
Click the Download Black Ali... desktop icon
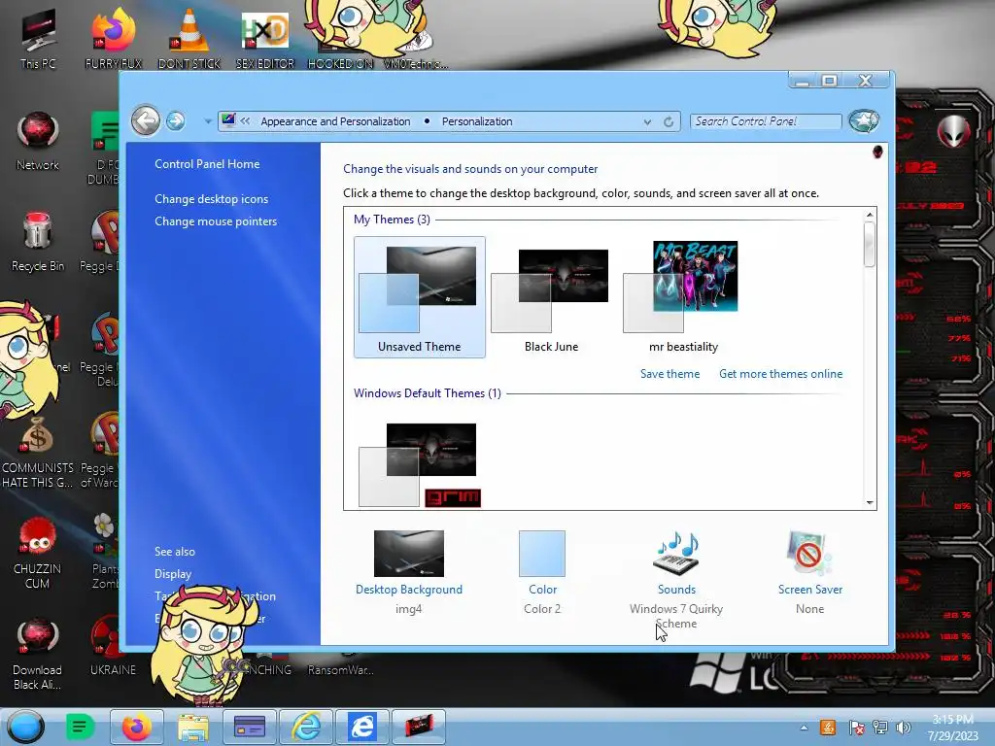coord(38,655)
